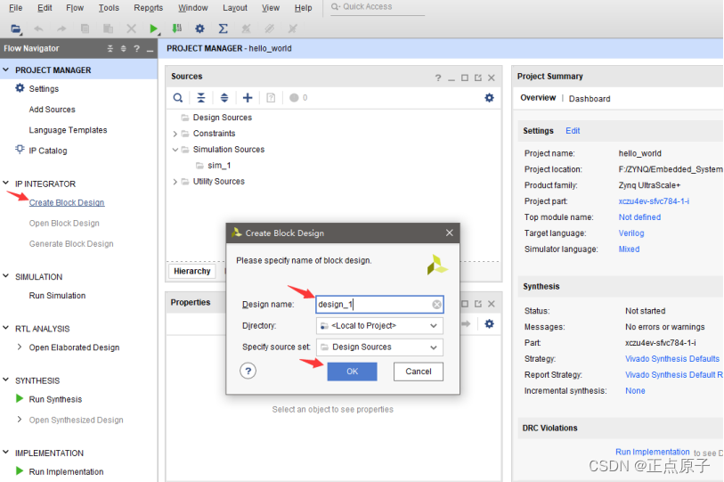Click the Open Project toolbar icon
724x482 pixels.
coord(16,29)
